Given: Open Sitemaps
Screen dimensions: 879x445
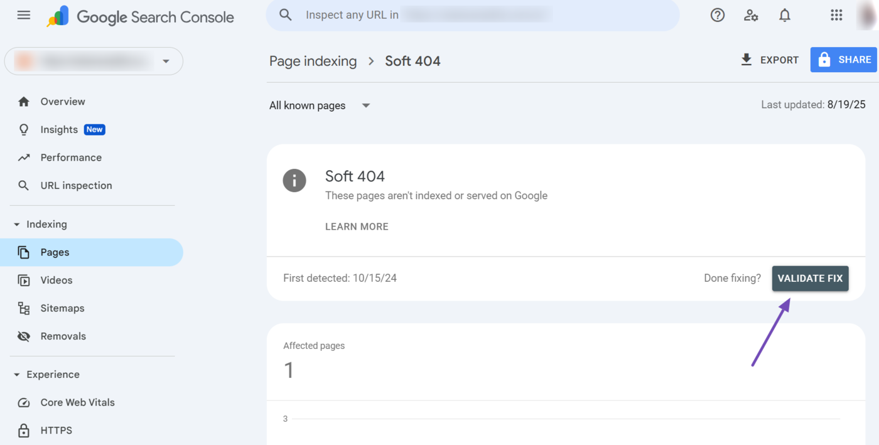Looking at the screenshot, I should (63, 308).
